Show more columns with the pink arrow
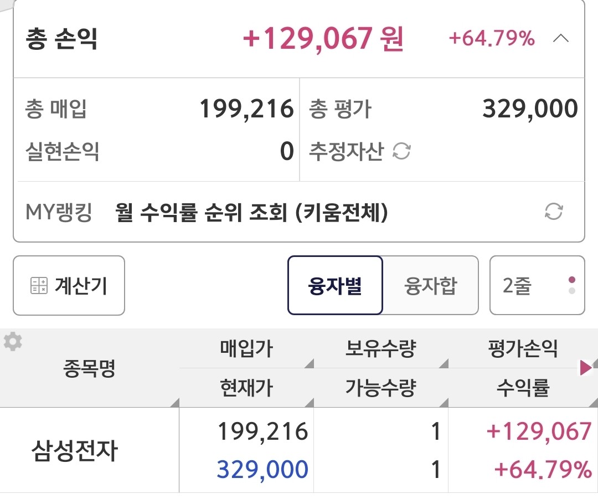Image resolution: width=598 pixels, height=504 pixels. 586,368
